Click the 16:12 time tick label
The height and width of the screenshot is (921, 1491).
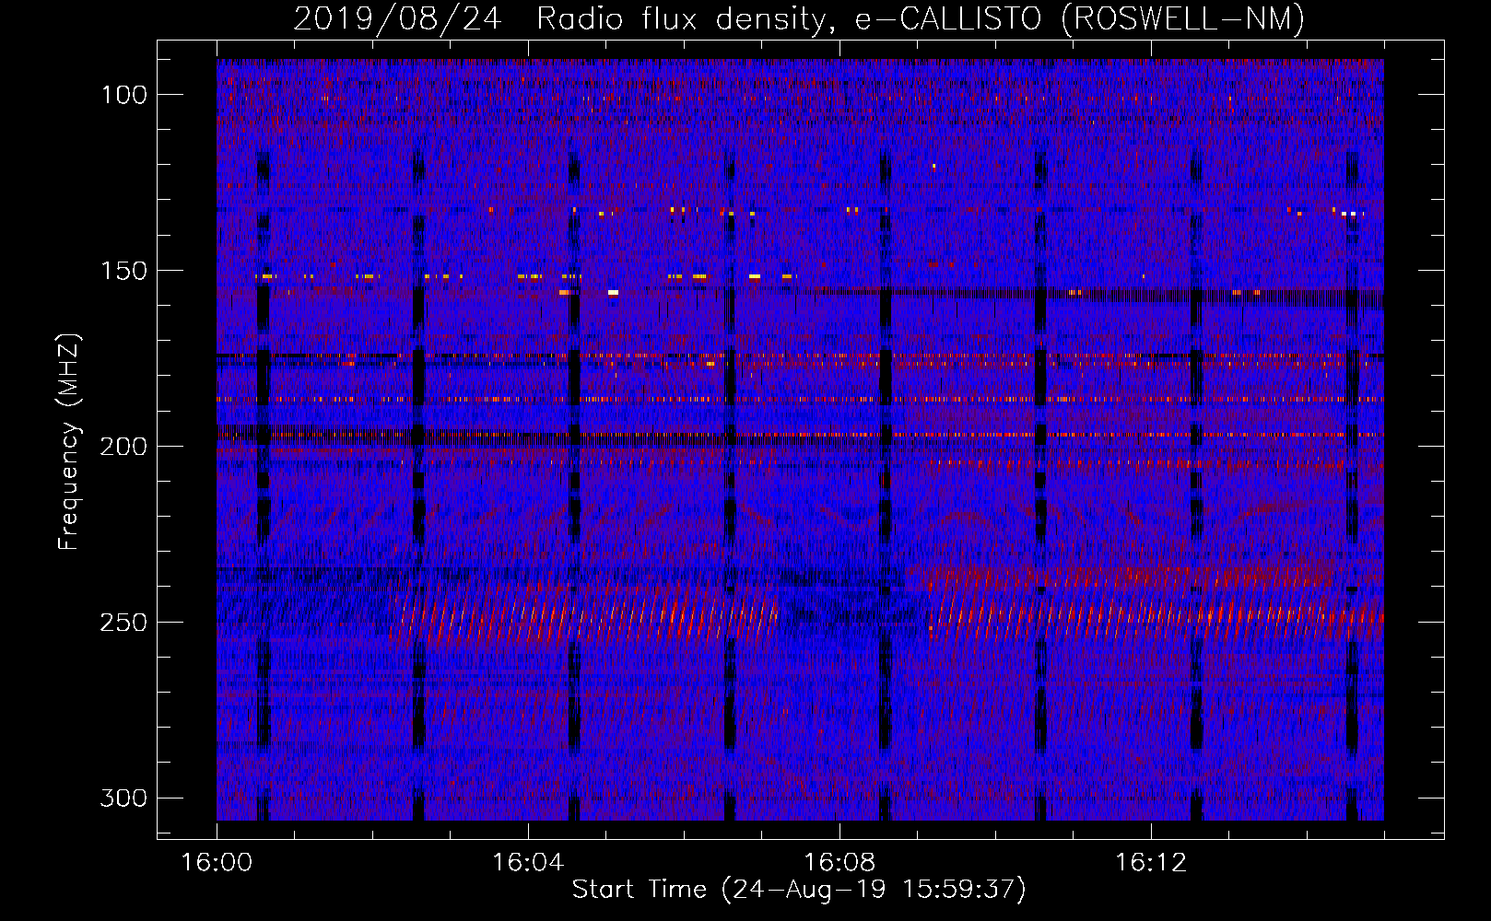[x=1151, y=863]
